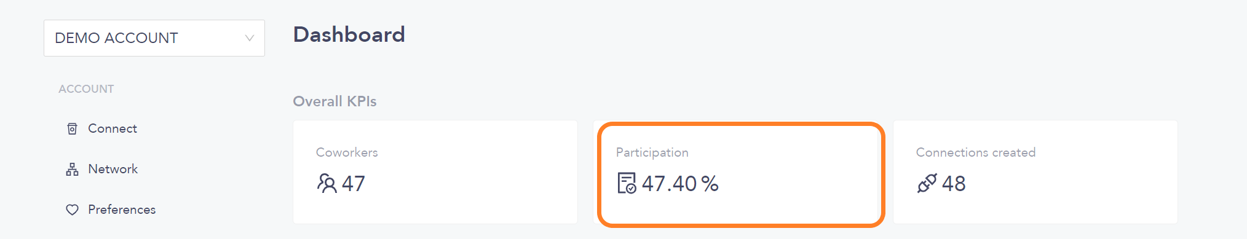Click the 47.40 % participation value
Image resolution: width=1247 pixels, height=239 pixels.
680,183
